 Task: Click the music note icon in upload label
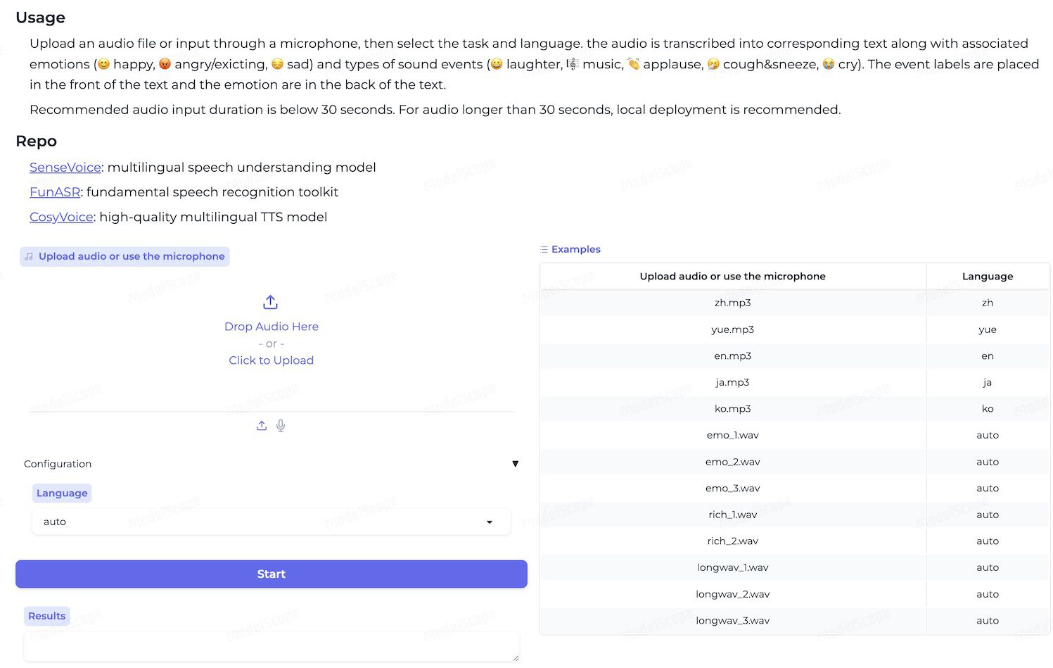[x=29, y=257]
